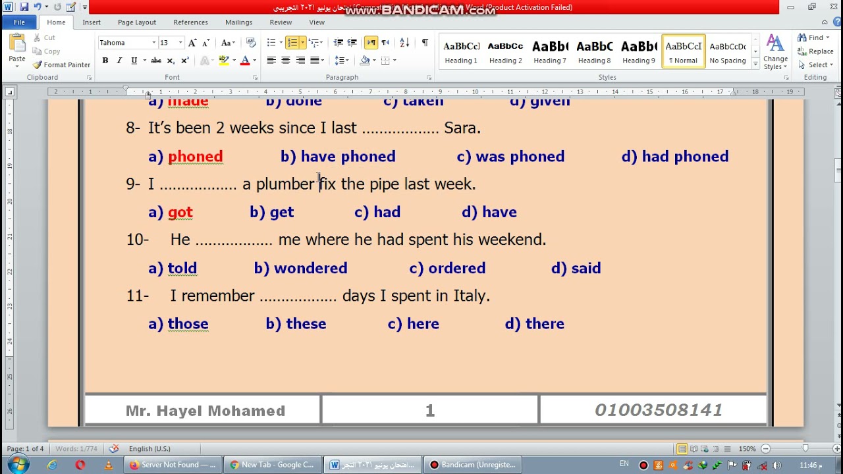
Task: Open the font size dropdown
Action: tap(180, 43)
